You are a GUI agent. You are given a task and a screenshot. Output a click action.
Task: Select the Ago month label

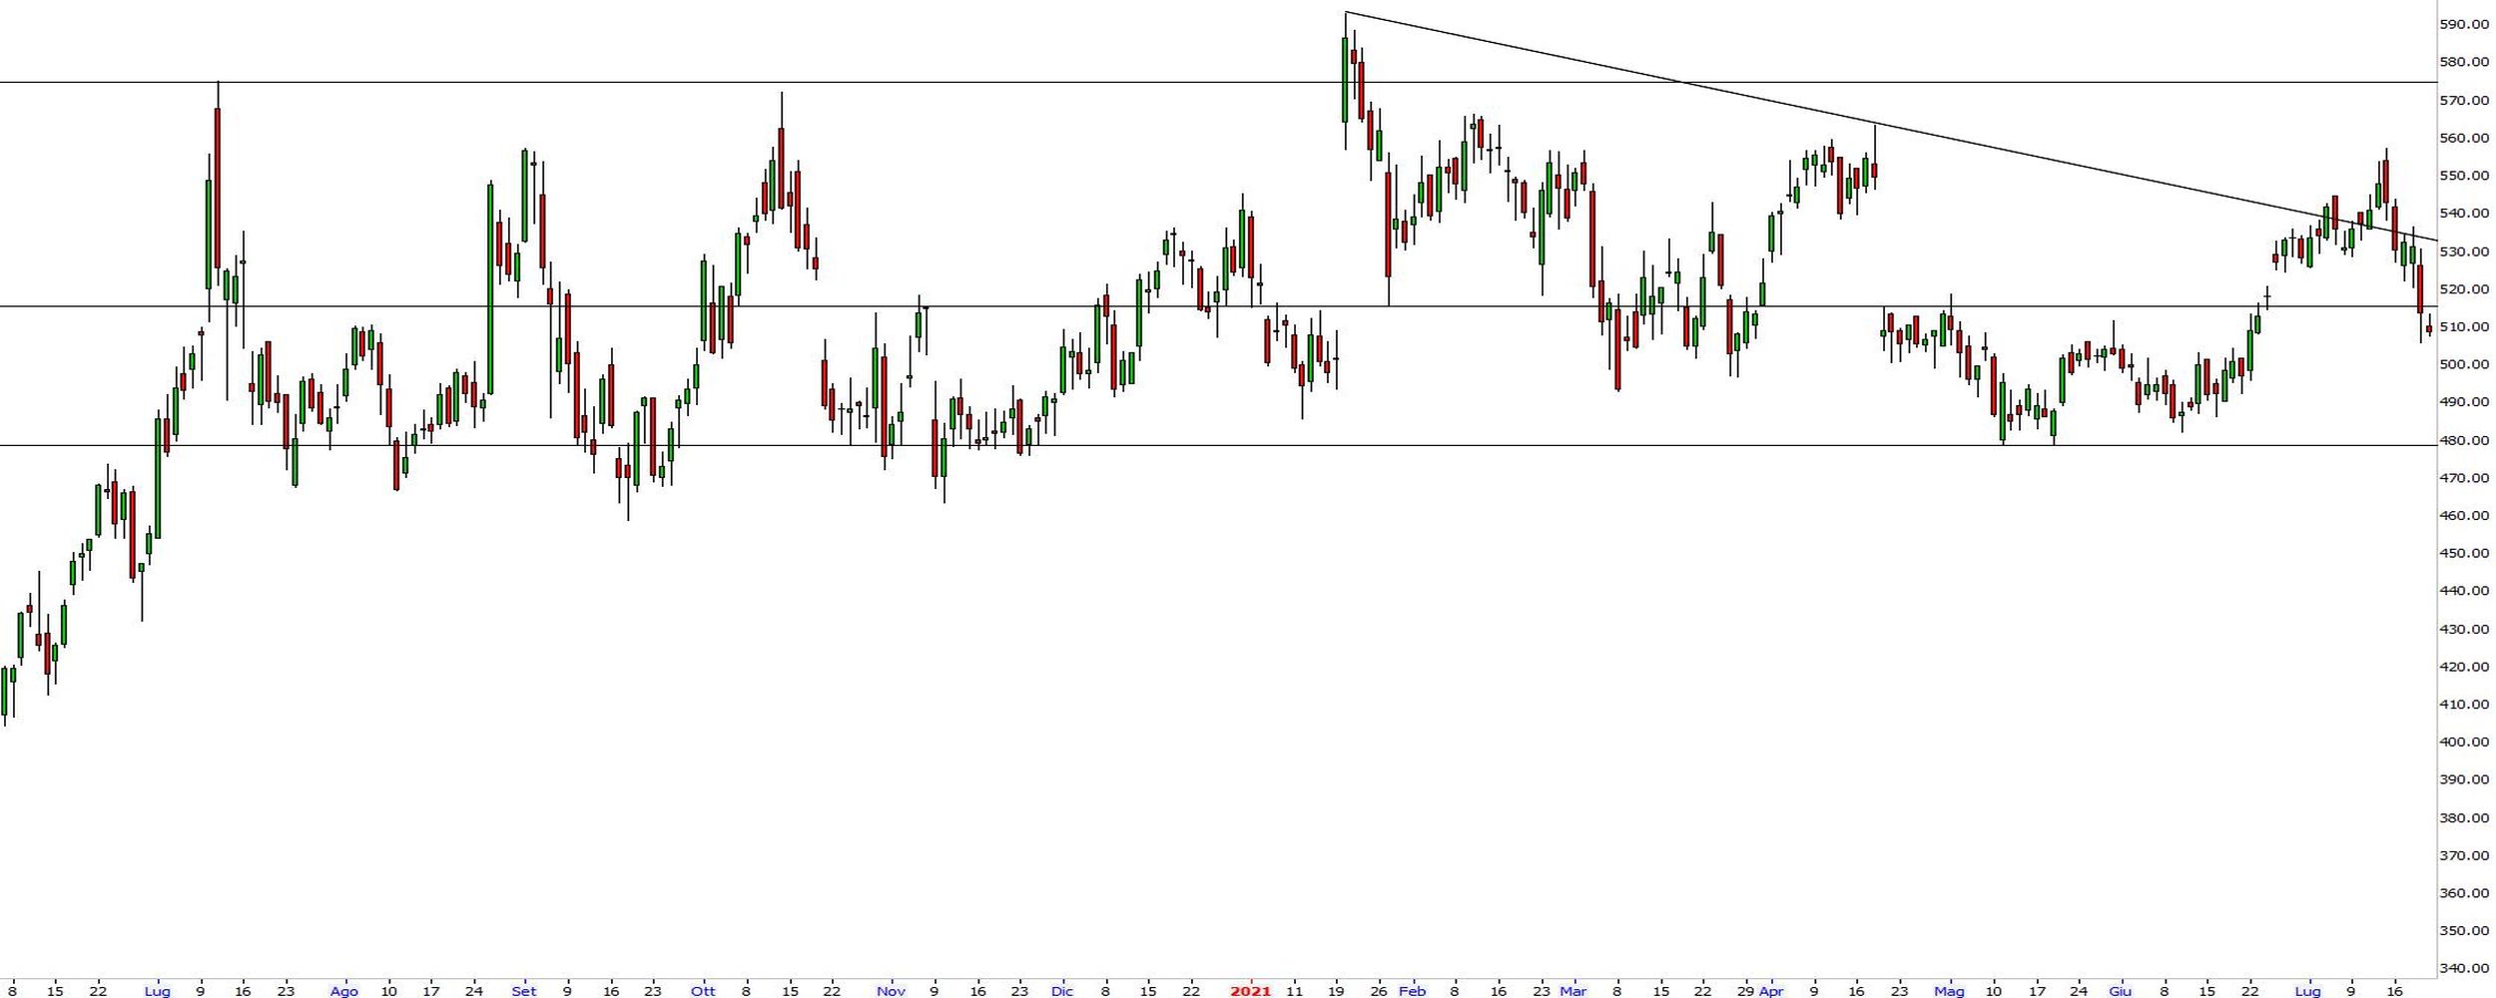tap(343, 991)
